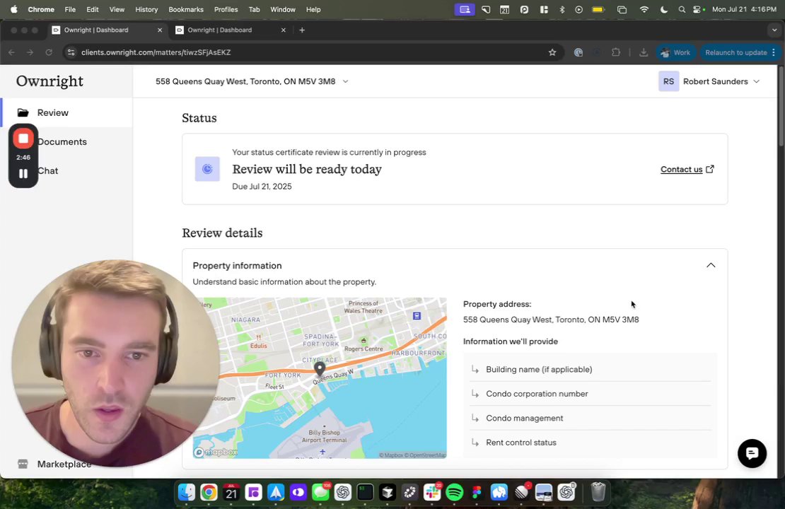Screen dimensions: 785x509
Task: Open Chrome extensions puzzle icon
Action: coord(616,52)
